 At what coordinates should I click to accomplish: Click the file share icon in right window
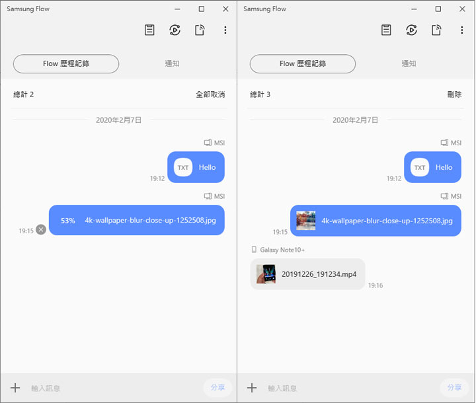tap(436, 30)
